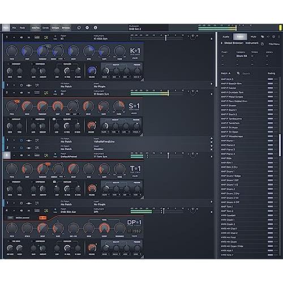Enable the Compressor on the K1 Kick synth
283x283 pixels.
pos(32,64)
